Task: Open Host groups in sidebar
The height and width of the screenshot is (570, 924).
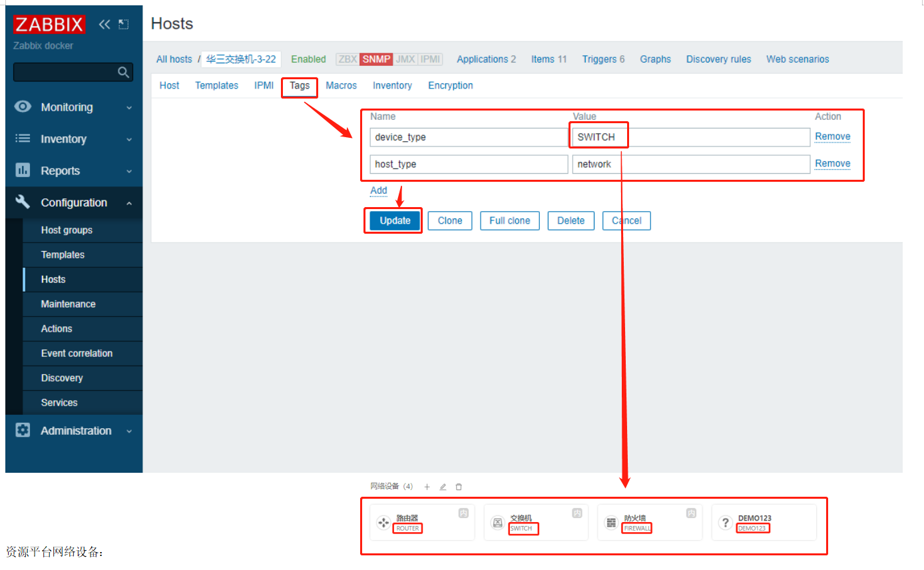Action: 83,230
